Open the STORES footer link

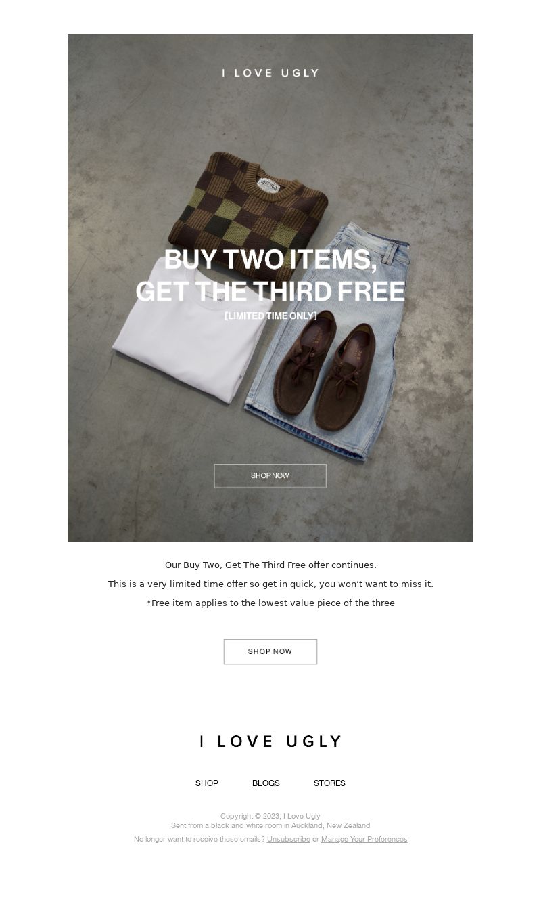329,783
